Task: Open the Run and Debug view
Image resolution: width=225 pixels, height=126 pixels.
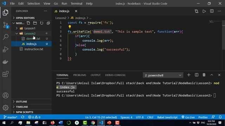Action: pyautogui.click(x=6, y=49)
